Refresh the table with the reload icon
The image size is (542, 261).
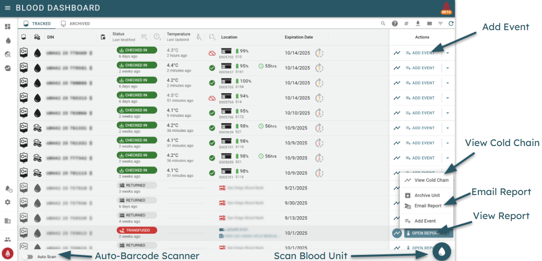tap(451, 24)
